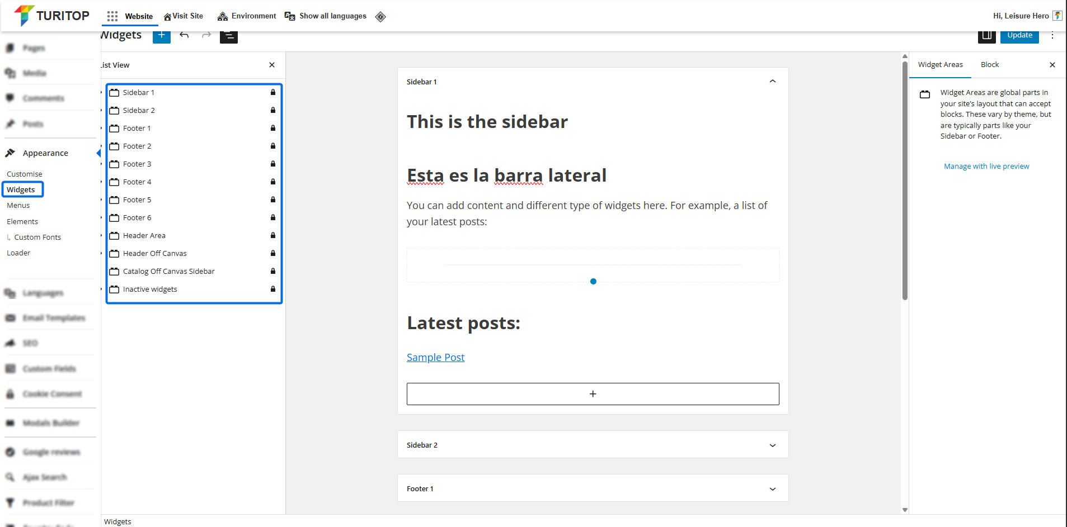Image resolution: width=1067 pixels, height=527 pixels.
Task: Click the apps grid icon beside Website
Action: click(x=112, y=16)
